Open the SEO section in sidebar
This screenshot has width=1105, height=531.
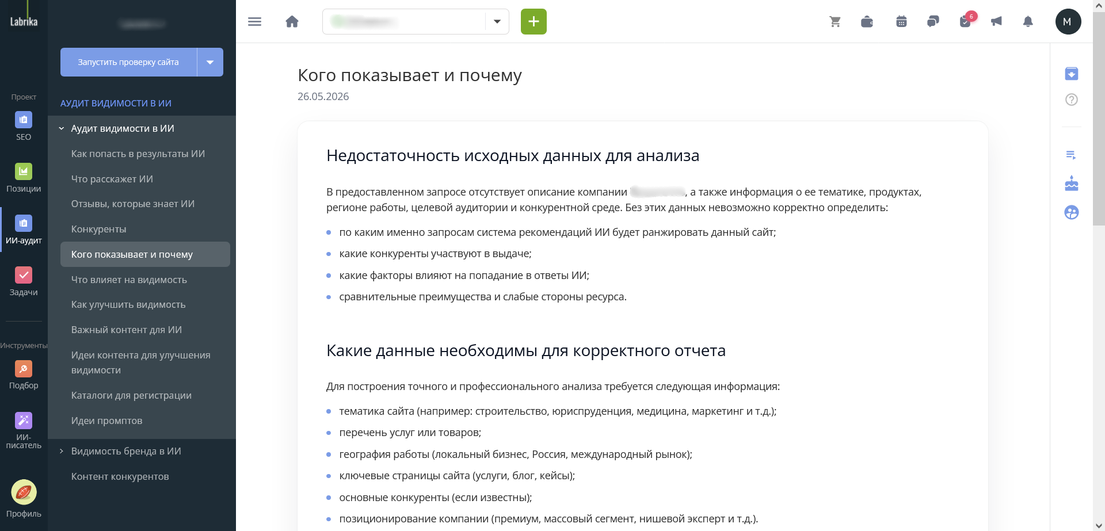pyautogui.click(x=24, y=126)
